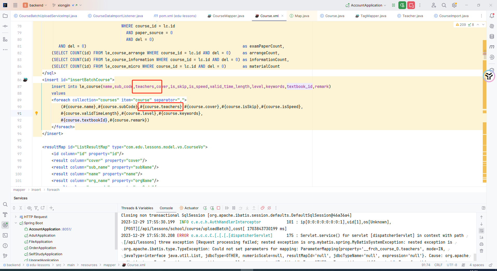Rerun the service in console toolbar
The image size is (497, 271).
point(205,208)
